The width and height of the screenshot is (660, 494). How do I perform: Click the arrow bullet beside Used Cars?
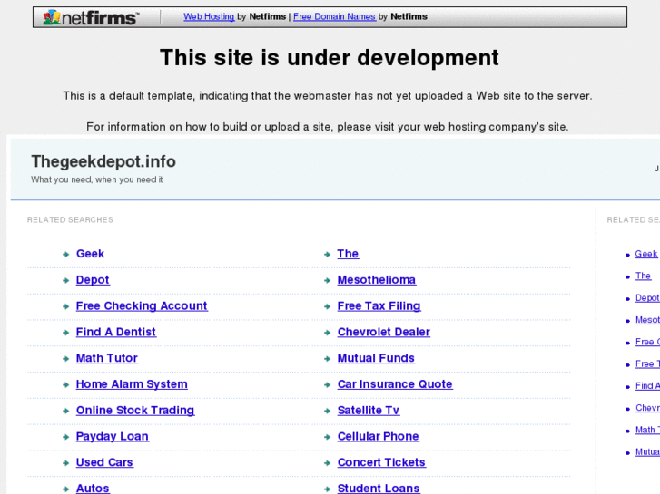(x=65, y=463)
